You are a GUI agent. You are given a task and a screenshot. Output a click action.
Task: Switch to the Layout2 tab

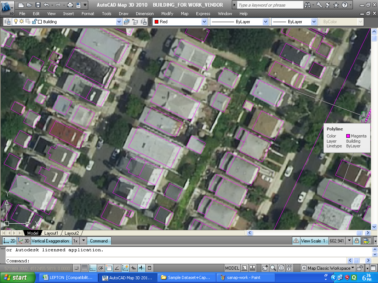[72, 233]
